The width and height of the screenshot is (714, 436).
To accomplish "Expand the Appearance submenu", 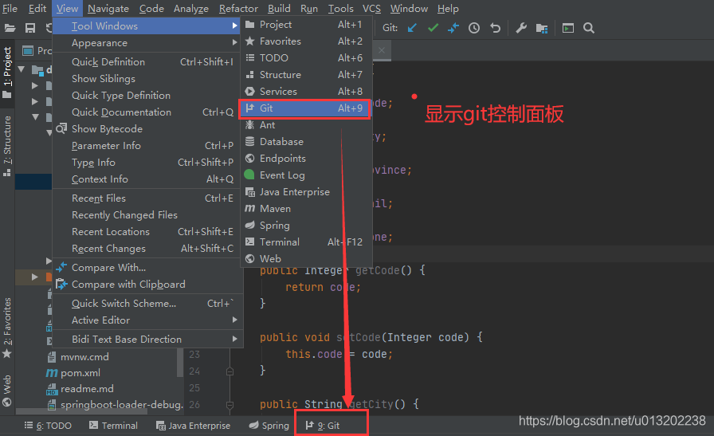I will click(147, 43).
